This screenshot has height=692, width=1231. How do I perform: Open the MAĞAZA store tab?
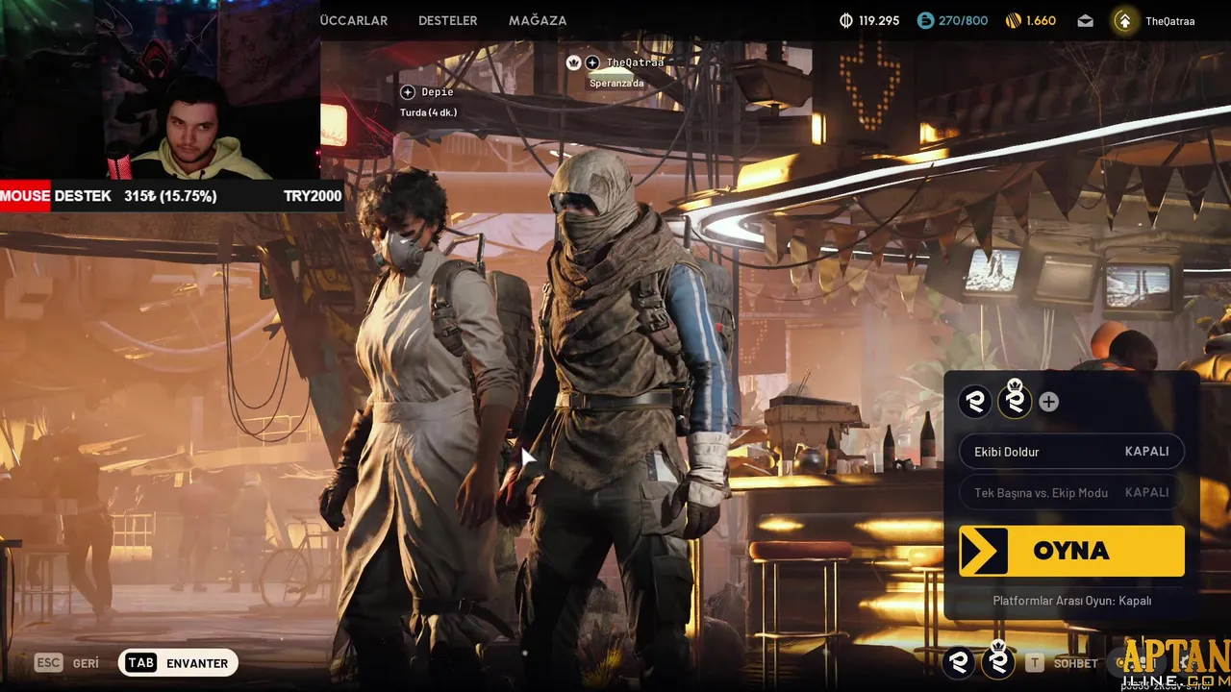pyautogui.click(x=538, y=20)
